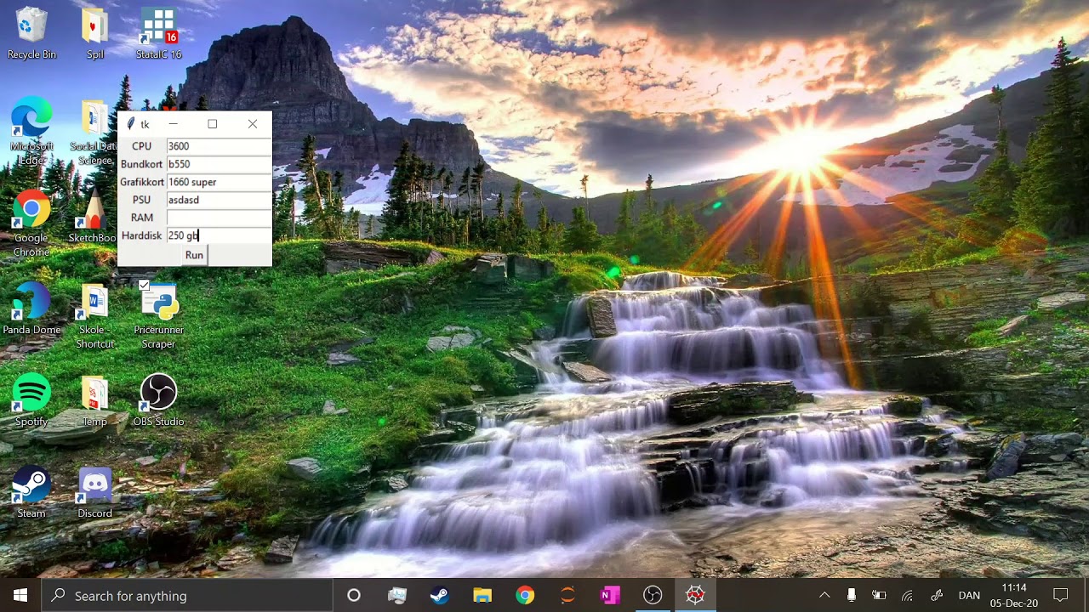Select the StataIC 16 desktop icon
The width and height of the screenshot is (1089, 612).
pyautogui.click(x=159, y=34)
